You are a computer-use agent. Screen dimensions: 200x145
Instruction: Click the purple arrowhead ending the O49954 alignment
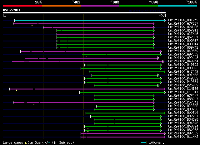point(163,62)
